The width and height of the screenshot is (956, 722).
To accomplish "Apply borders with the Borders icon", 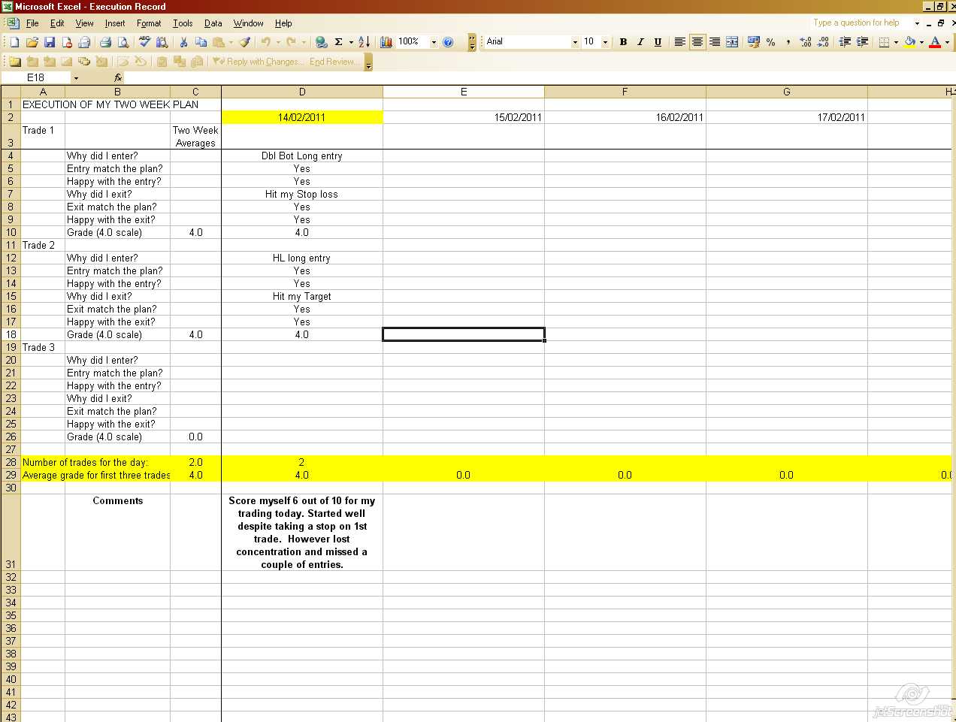I will pyautogui.click(x=884, y=42).
